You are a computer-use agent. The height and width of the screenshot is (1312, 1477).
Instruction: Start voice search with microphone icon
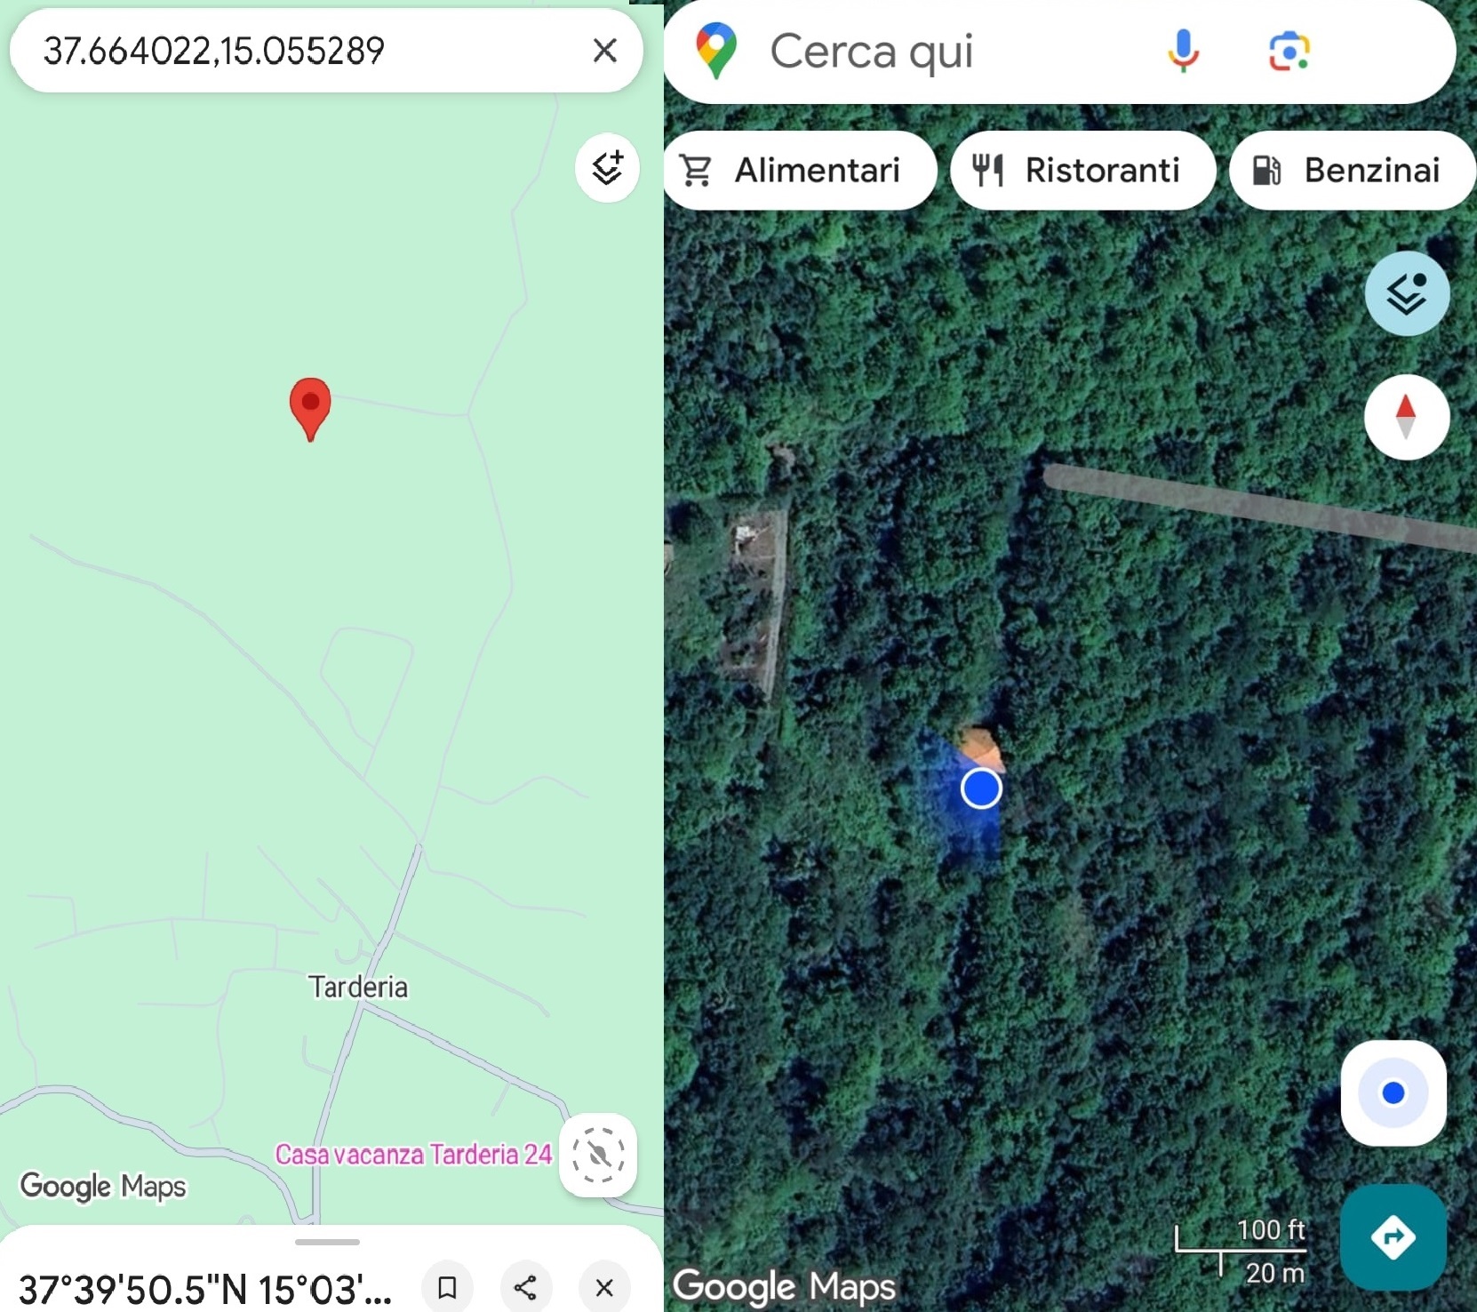coord(1183,51)
